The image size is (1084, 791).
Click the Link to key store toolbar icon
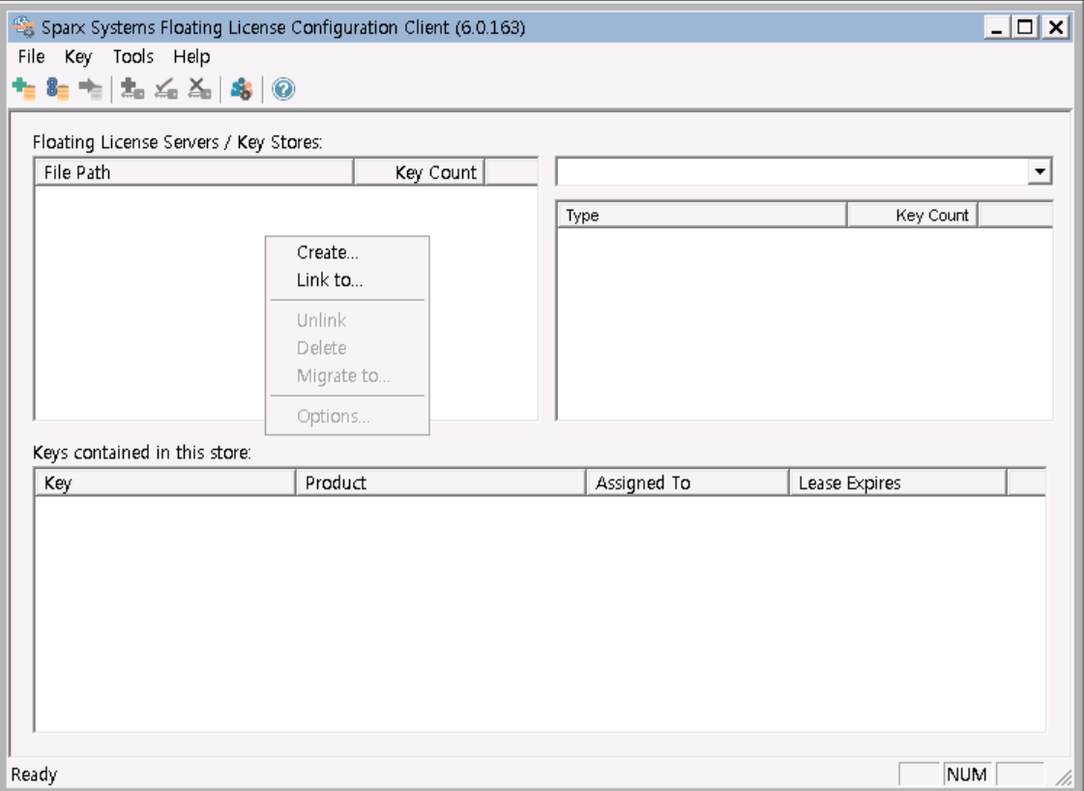coord(57,89)
